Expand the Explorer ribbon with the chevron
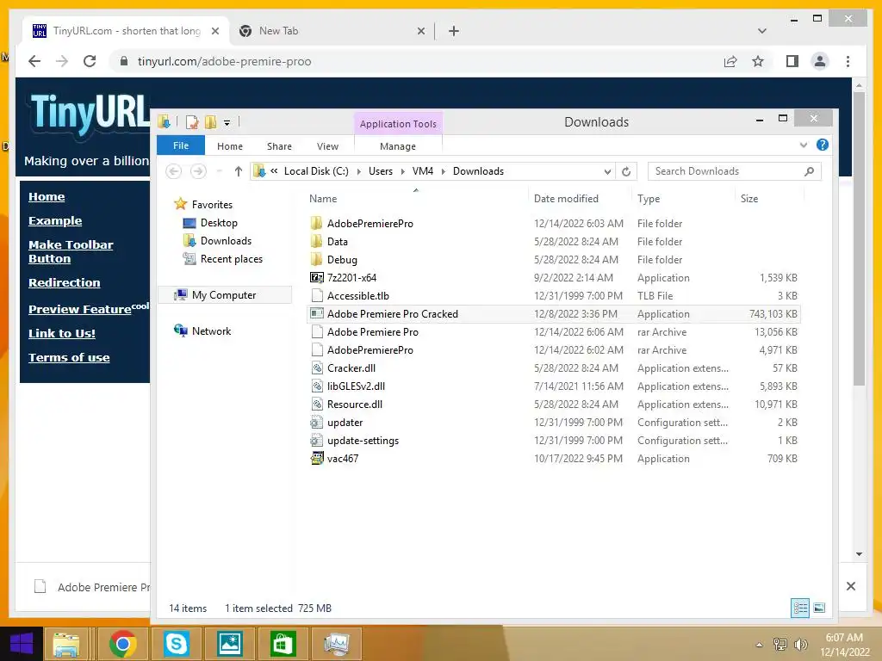882x661 pixels. 804,145
